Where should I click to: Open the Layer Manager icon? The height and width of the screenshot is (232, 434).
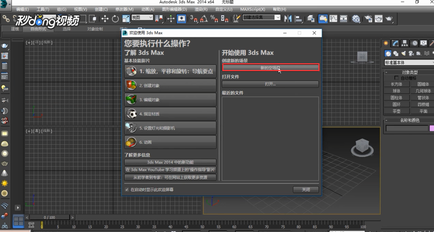(311, 19)
